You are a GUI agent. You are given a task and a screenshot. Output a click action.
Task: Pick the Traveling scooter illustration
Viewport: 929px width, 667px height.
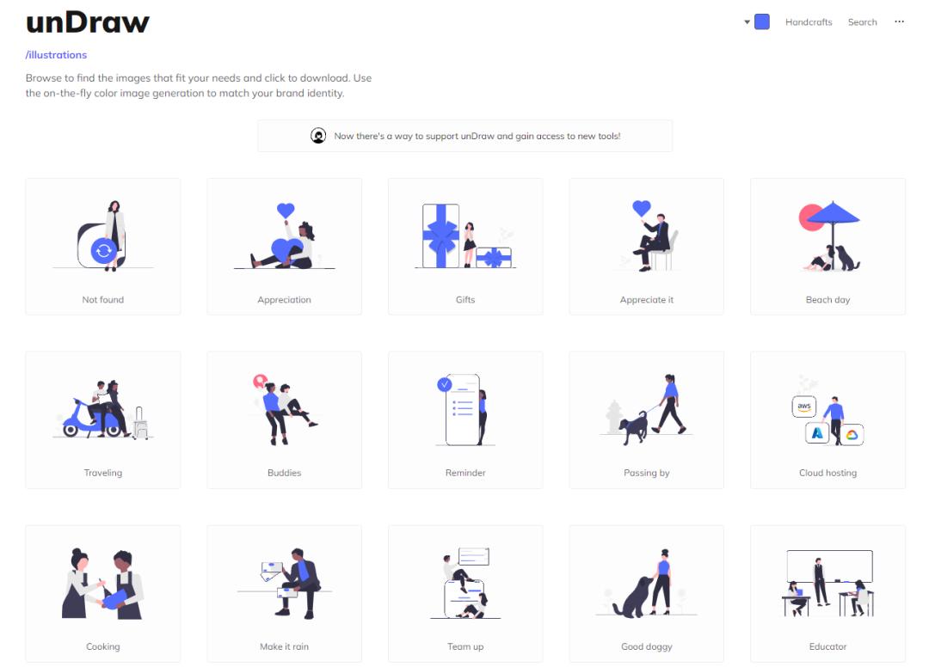103,420
